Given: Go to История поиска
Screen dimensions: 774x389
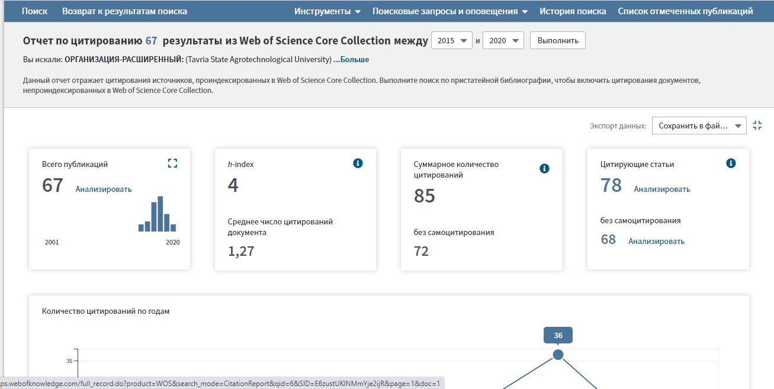Looking at the screenshot, I should (x=572, y=11).
